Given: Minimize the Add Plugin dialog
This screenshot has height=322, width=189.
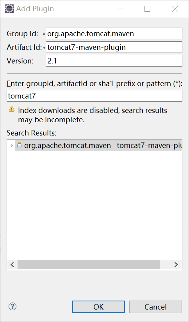Looking at the screenshot, I should 120,9.
